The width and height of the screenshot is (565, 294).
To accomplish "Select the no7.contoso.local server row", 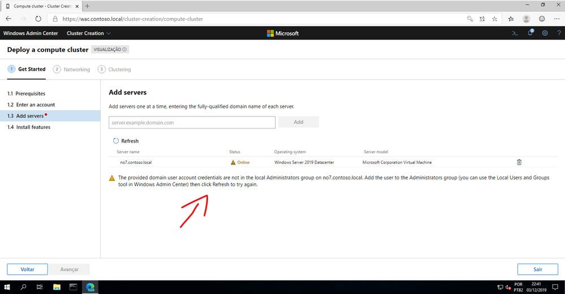I will tap(333, 162).
